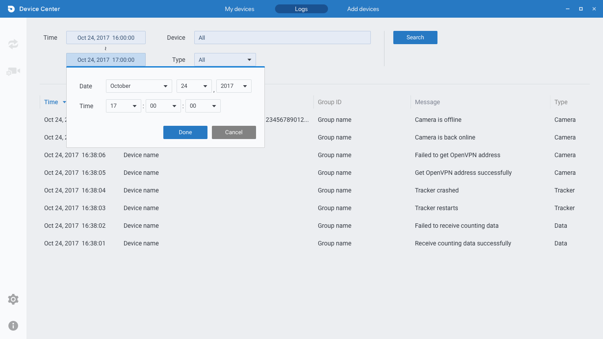Toggle Time column sort arrow
The image size is (603, 339).
click(64, 102)
